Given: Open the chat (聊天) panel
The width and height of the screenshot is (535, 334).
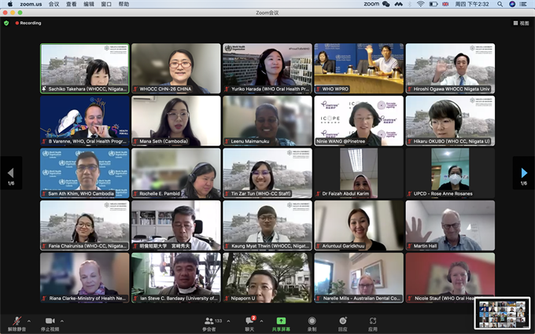Looking at the screenshot, I should (x=249, y=322).
